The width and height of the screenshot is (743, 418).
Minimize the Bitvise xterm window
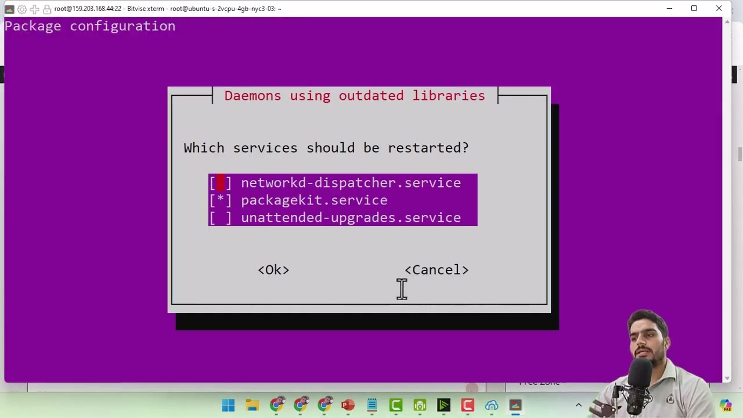tap(669, 9)
